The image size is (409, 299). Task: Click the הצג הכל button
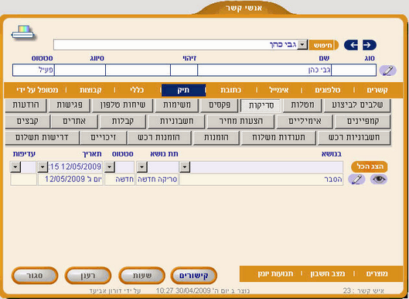click(370, 167)
